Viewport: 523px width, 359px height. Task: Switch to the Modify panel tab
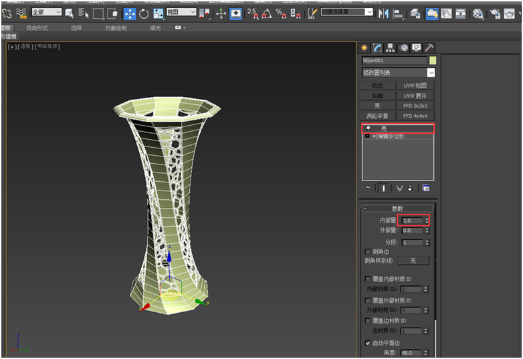coord(377,48)
